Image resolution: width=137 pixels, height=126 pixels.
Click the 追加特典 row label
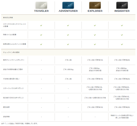[6, 117]
